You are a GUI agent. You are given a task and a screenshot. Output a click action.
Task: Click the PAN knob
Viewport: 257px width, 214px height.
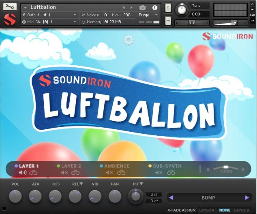[115, 196]
